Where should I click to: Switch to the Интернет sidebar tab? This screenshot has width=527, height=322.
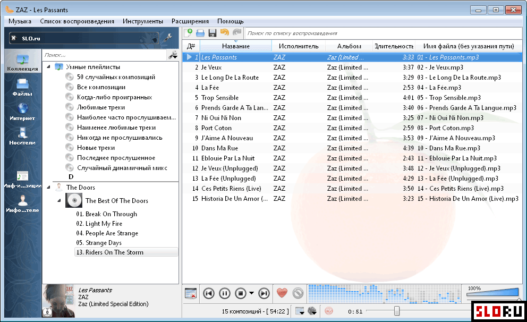[22, 112]
